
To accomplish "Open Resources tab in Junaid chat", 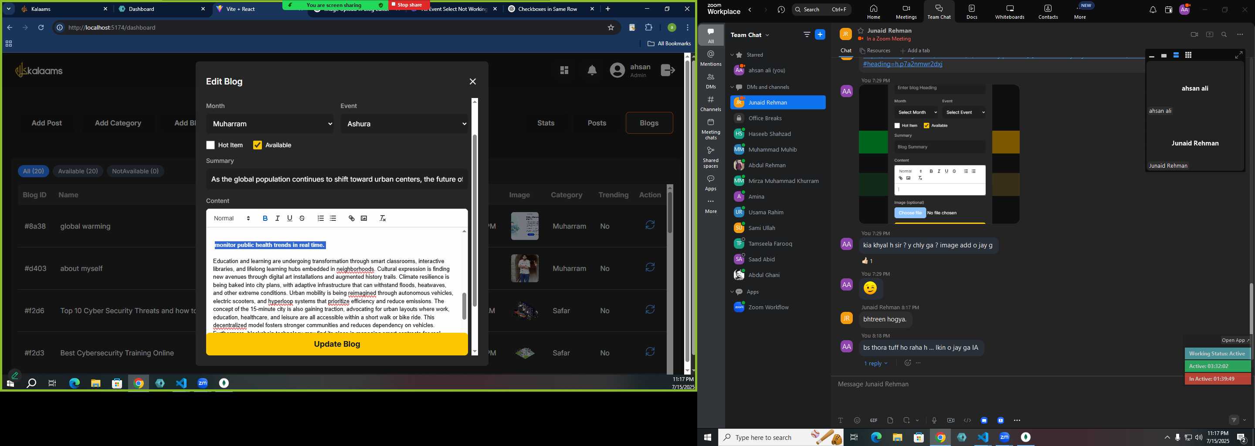I will tap(875, 51).
